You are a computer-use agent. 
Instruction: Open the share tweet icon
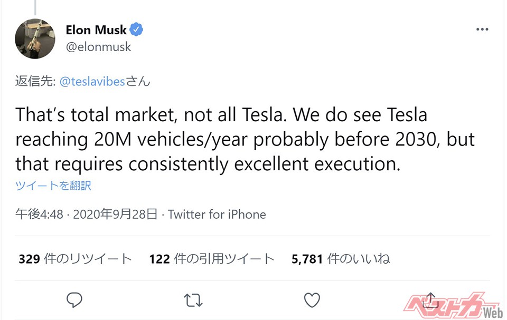pyautogui.click(x=430, y=299)
